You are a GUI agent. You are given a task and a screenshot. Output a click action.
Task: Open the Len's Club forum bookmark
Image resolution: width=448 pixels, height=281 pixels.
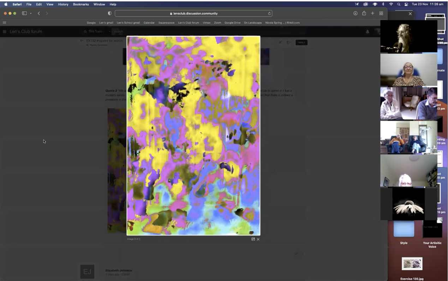pyautogui.click(x=189, y=23)
